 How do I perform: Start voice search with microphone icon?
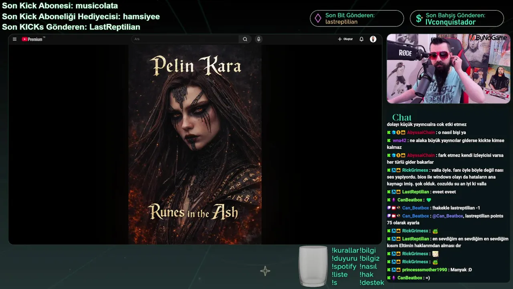[x=259, y=39]
